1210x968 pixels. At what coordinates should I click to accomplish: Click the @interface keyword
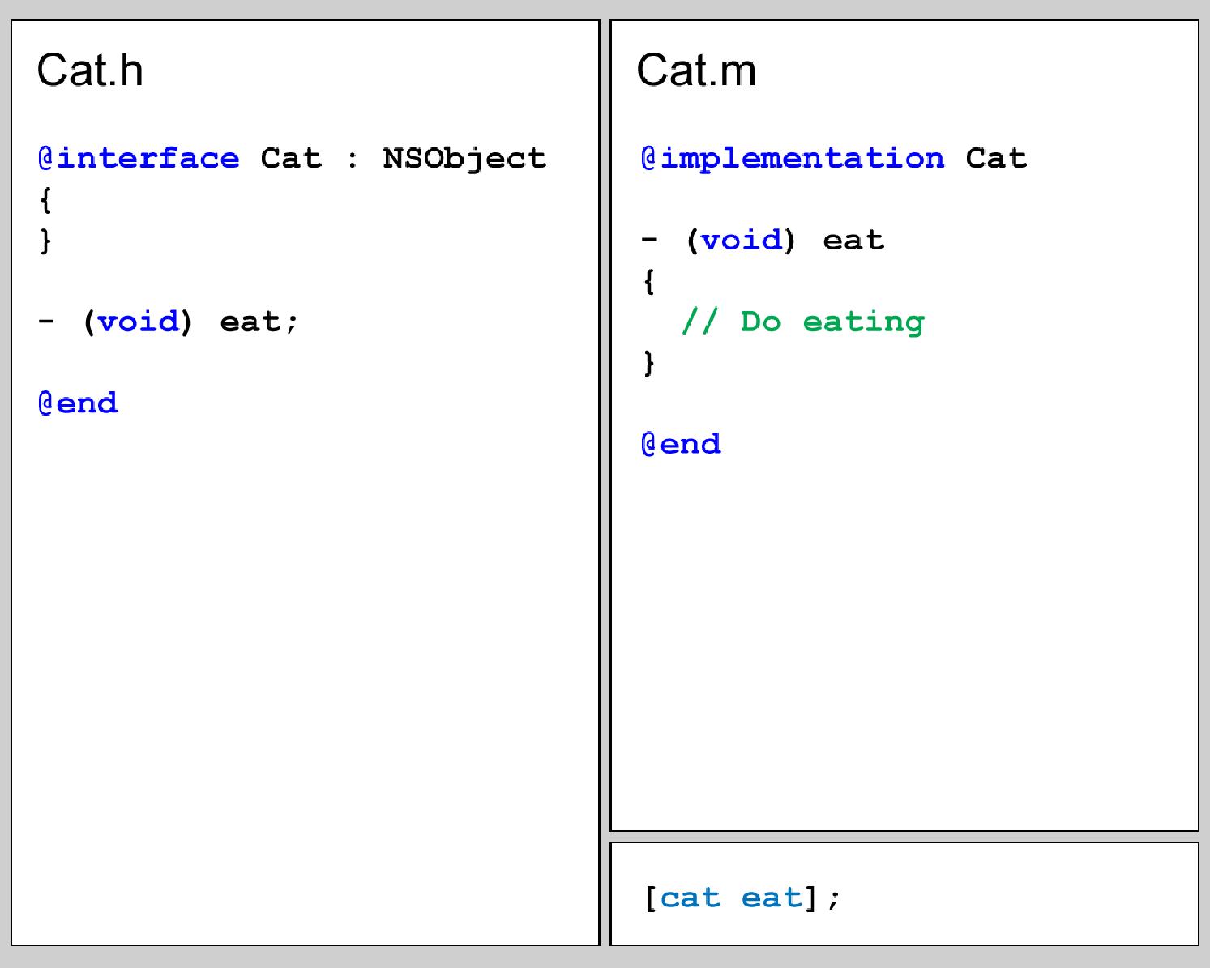coord(139,158)
